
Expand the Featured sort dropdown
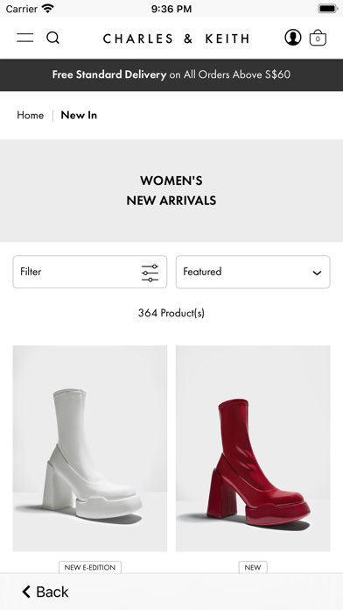[253, 272]
